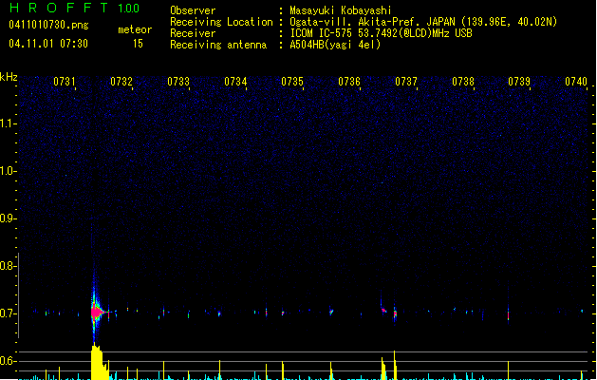Click the 0736 time marker
The image size is (597, 380).
[349, 82]
